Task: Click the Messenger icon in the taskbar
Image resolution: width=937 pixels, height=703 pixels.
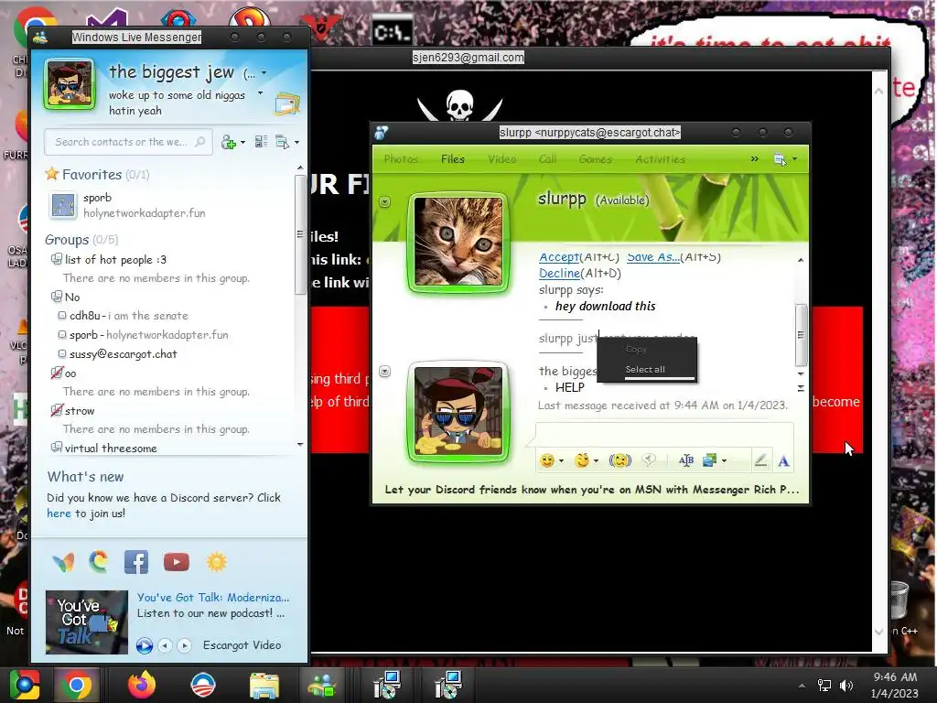Action: point(321,685)
